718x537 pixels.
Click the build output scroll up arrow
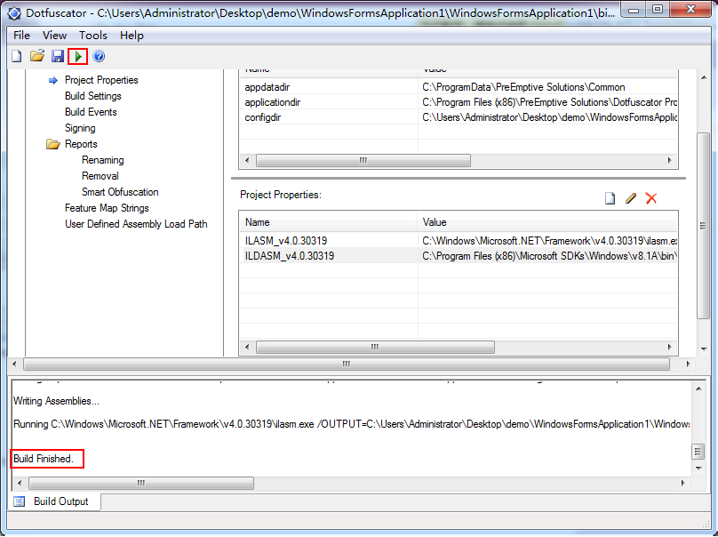click(698, 389)
